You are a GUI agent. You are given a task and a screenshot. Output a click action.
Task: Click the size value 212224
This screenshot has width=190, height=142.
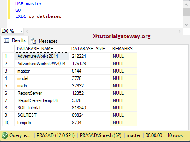tap(79, 56)
